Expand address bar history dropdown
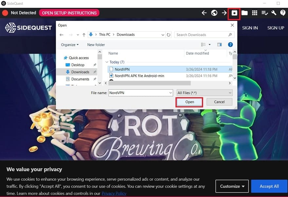 (163, 35)
